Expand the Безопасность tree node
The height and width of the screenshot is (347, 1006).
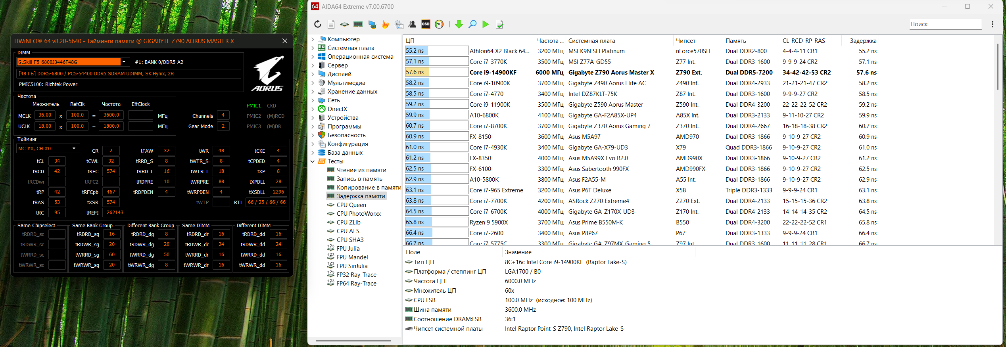click(x=313, y=135)
